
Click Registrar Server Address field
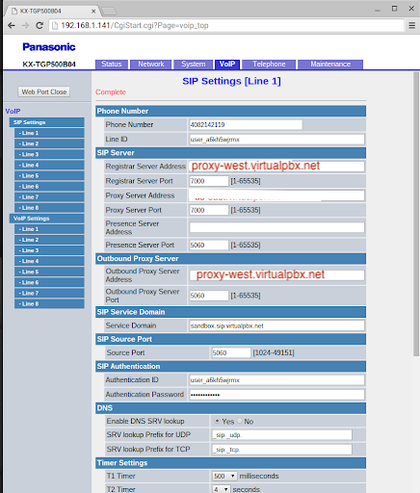pyautogui.click(x=276, y=167)
